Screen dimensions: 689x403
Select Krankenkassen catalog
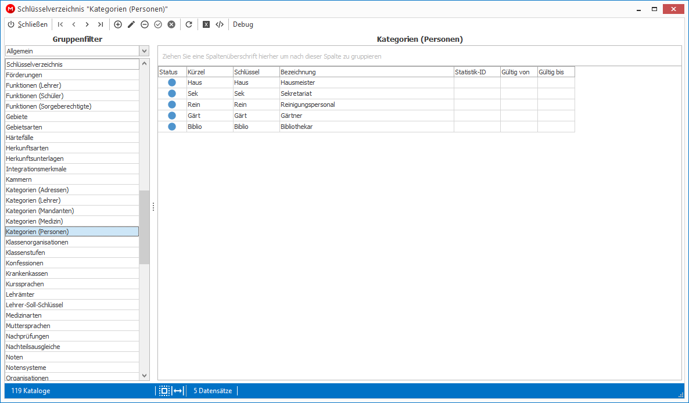72,274
